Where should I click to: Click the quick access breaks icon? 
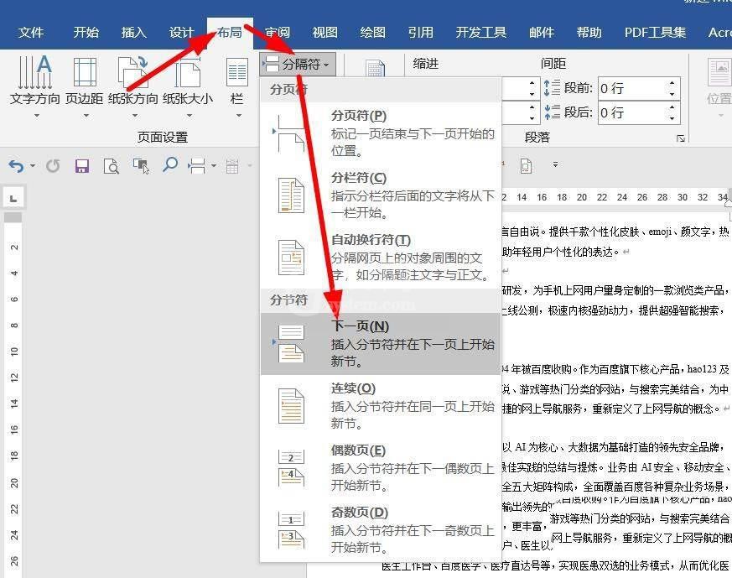tap(197, 166)
